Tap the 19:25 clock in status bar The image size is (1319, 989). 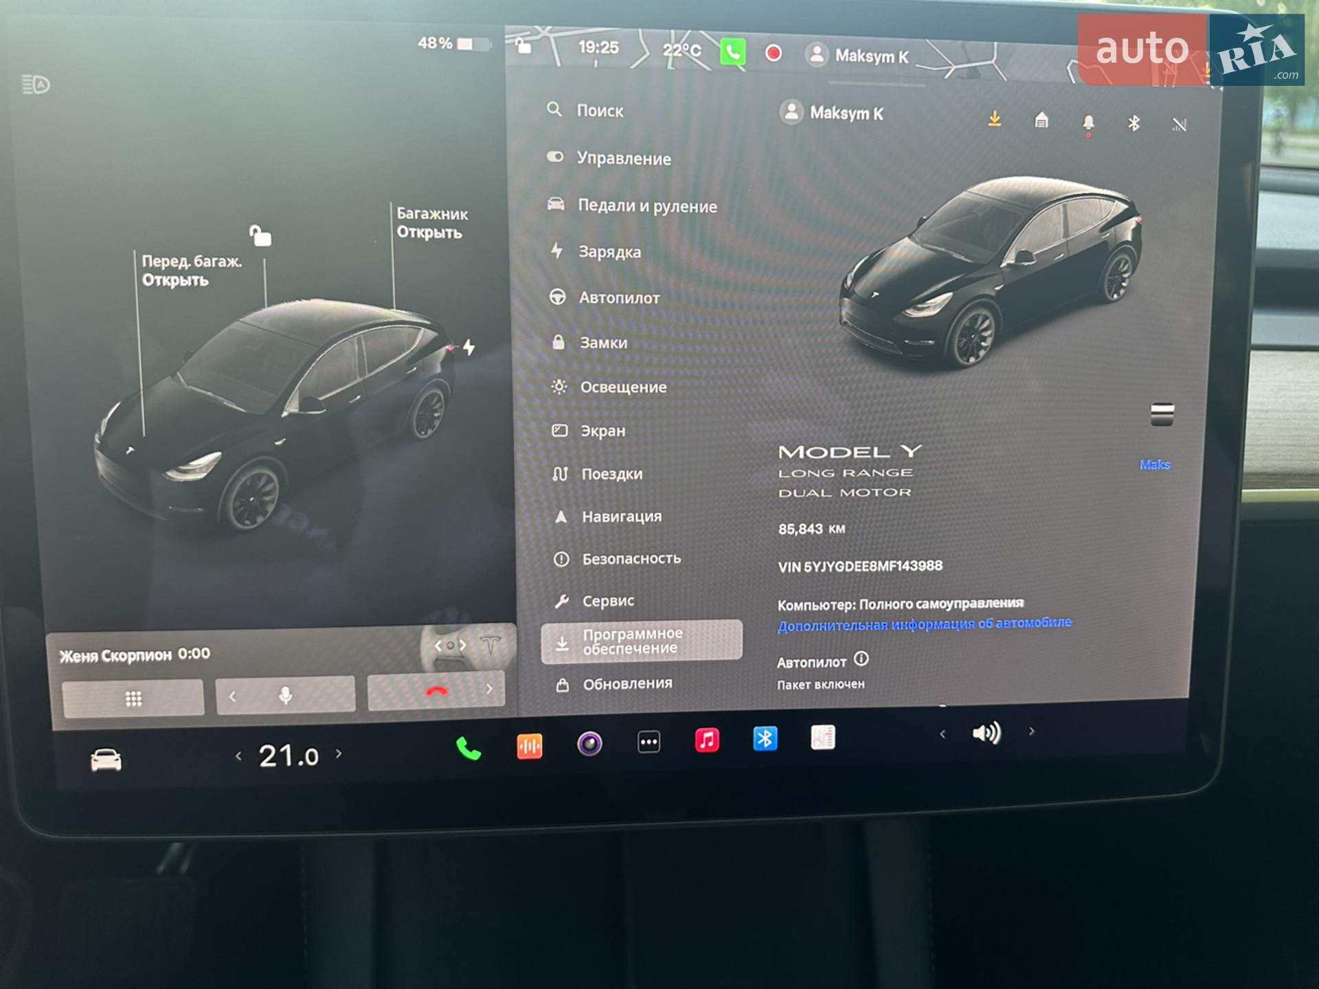tap(598, 47)
